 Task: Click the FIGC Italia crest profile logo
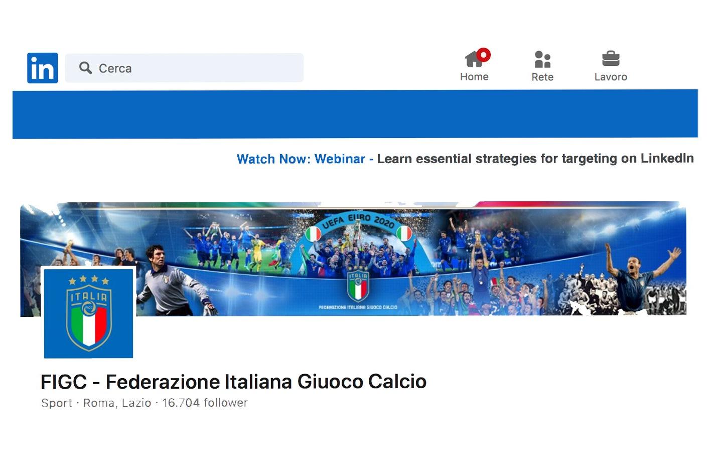point(88,313)
